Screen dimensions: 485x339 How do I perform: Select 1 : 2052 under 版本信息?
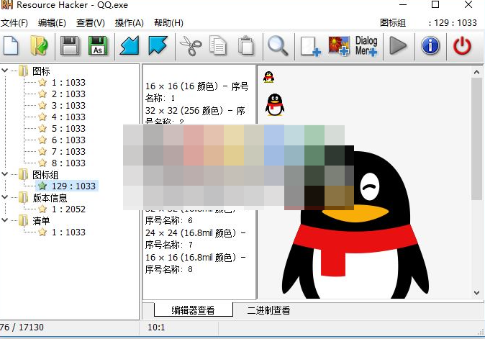click(68, 209)
